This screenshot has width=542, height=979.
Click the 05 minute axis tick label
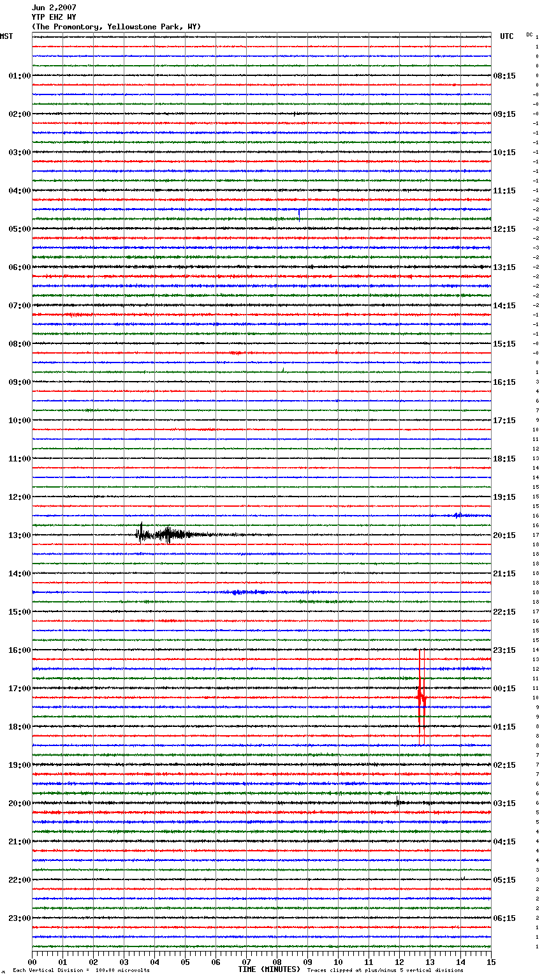point(185,962)
